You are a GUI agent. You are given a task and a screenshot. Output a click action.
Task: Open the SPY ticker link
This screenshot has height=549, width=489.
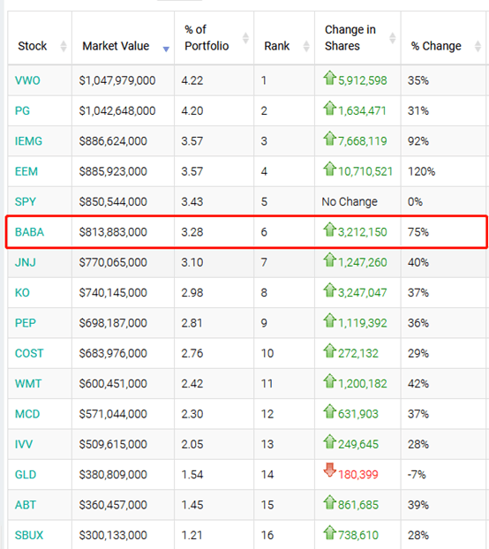pos(26,202)
